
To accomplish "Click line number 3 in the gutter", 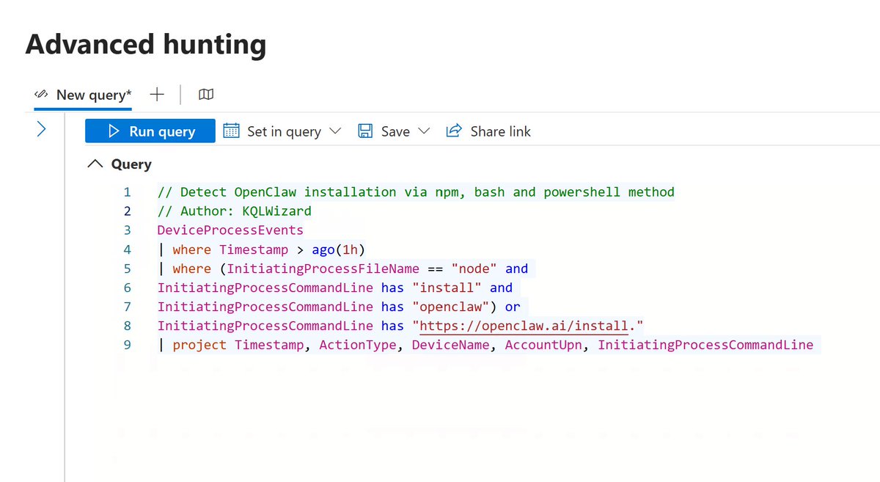I will [x=127, y=230].
